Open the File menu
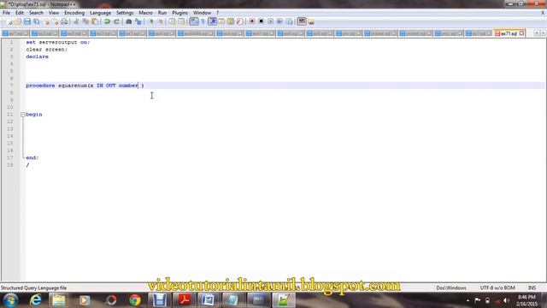Screen dimensions: 547x308 coord(6,13)
